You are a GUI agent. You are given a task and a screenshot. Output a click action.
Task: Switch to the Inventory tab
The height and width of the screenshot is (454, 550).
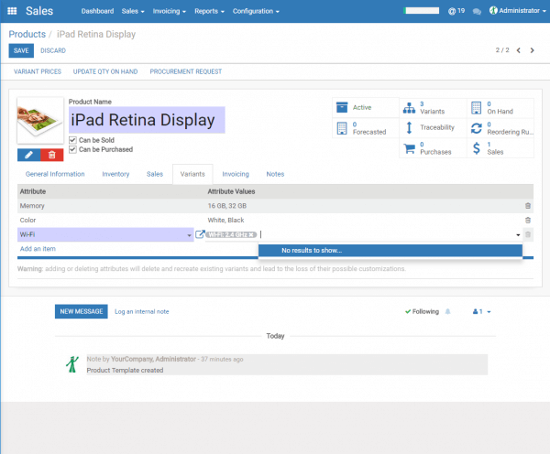coord(115,174)
